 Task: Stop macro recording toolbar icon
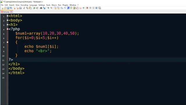coord(90,8)
